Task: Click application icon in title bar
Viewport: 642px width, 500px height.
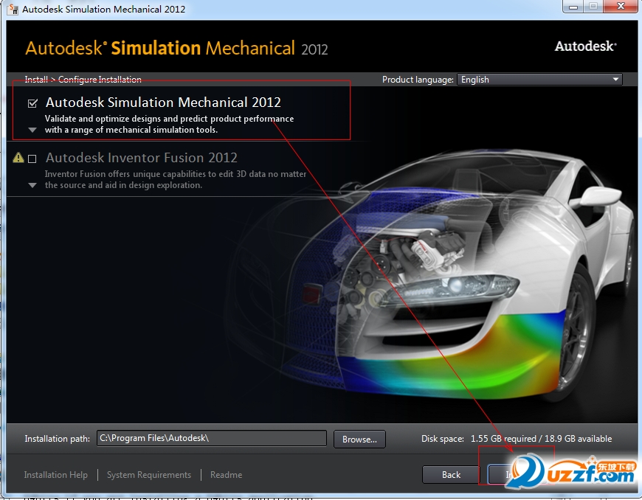Action: point(13,9)
